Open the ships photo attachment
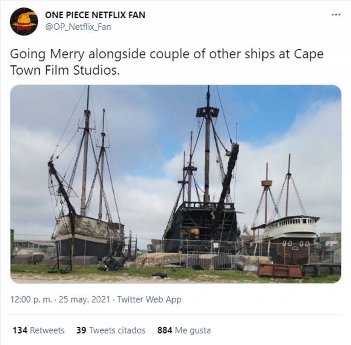The image size is (351, 345). [x=175, y=184]
